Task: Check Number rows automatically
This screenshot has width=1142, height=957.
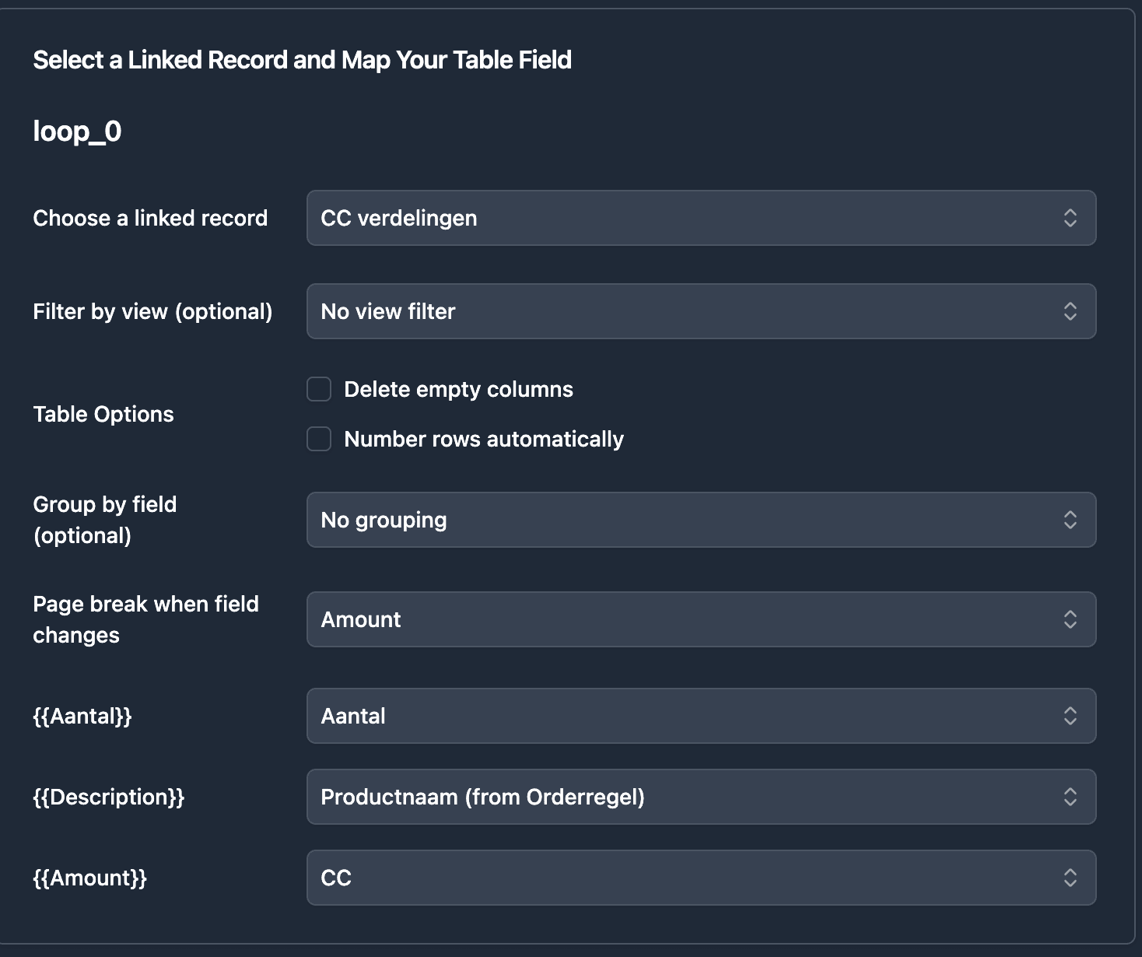Action: [319, 439]
